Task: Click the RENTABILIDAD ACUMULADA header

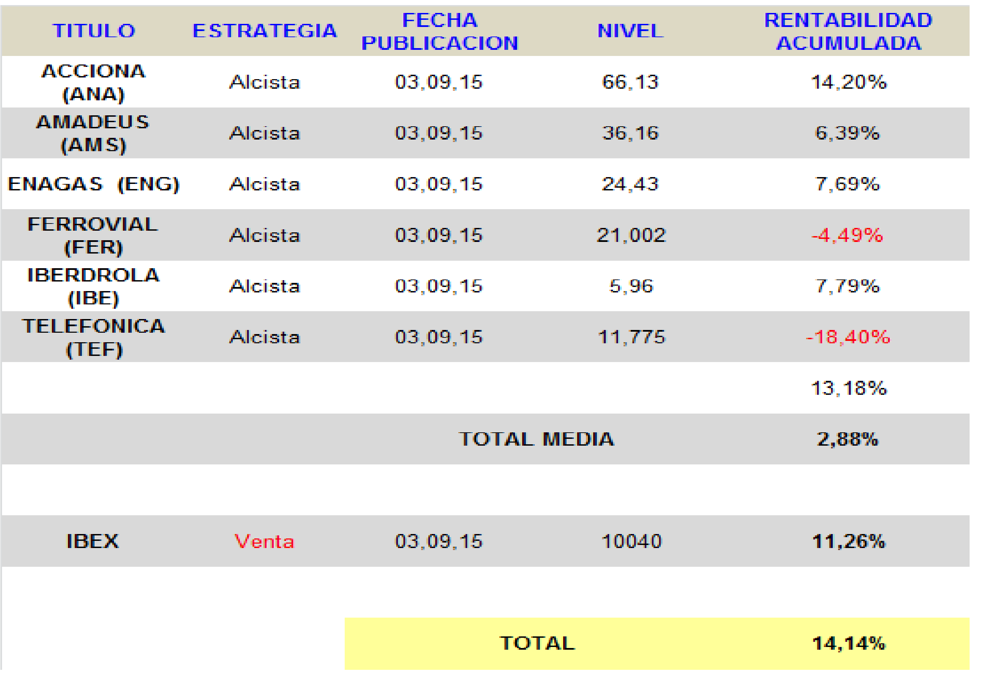Action: pos(848,31)
